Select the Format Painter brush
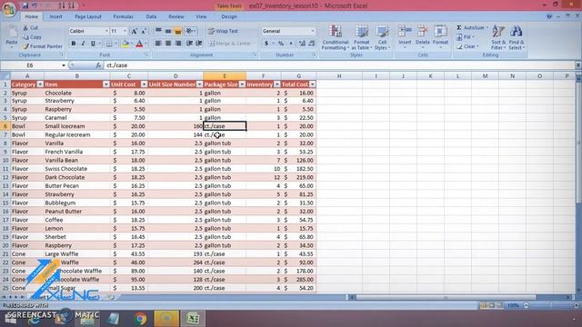 click(x=25, y=46)
